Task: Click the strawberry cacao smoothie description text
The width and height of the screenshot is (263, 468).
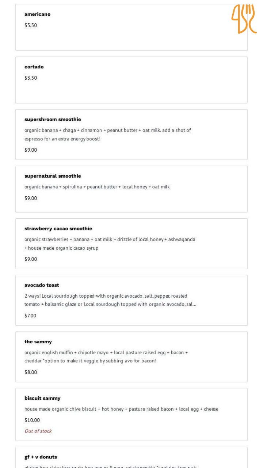Action: coord(110,244)
